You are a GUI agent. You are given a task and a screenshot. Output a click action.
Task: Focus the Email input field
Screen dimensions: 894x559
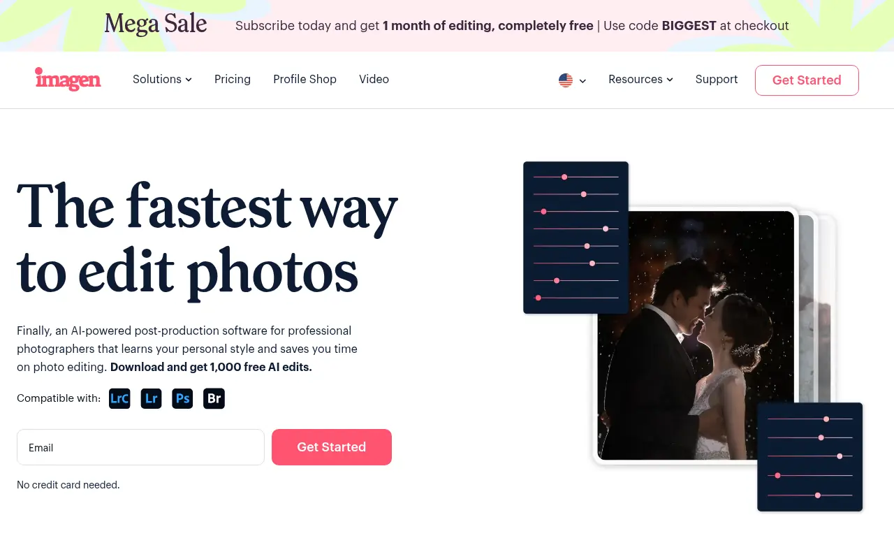pyautogui.click(x=140, y=447)
